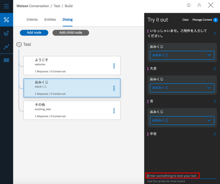Viewport: 220px width, 184px height.
Task: Open the metrics graph icon in sidebar
Action: [7, 47]
